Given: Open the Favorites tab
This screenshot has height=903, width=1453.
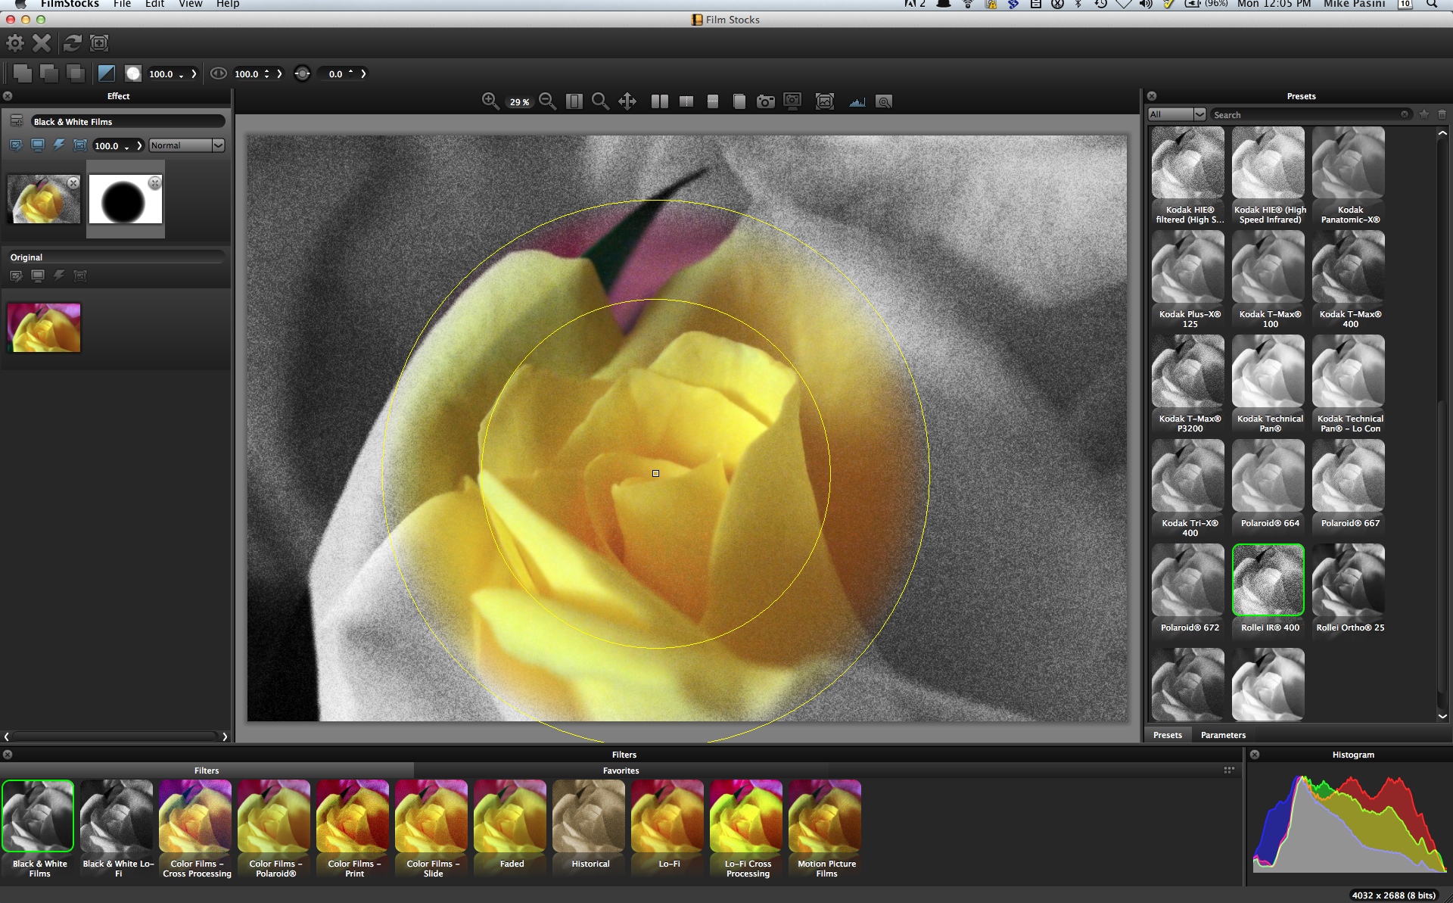Looking at the screenshot, I should click(621, 771).
